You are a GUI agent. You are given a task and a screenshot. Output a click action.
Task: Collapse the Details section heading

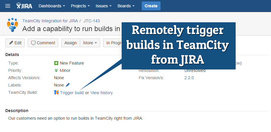tap(12, 55)
